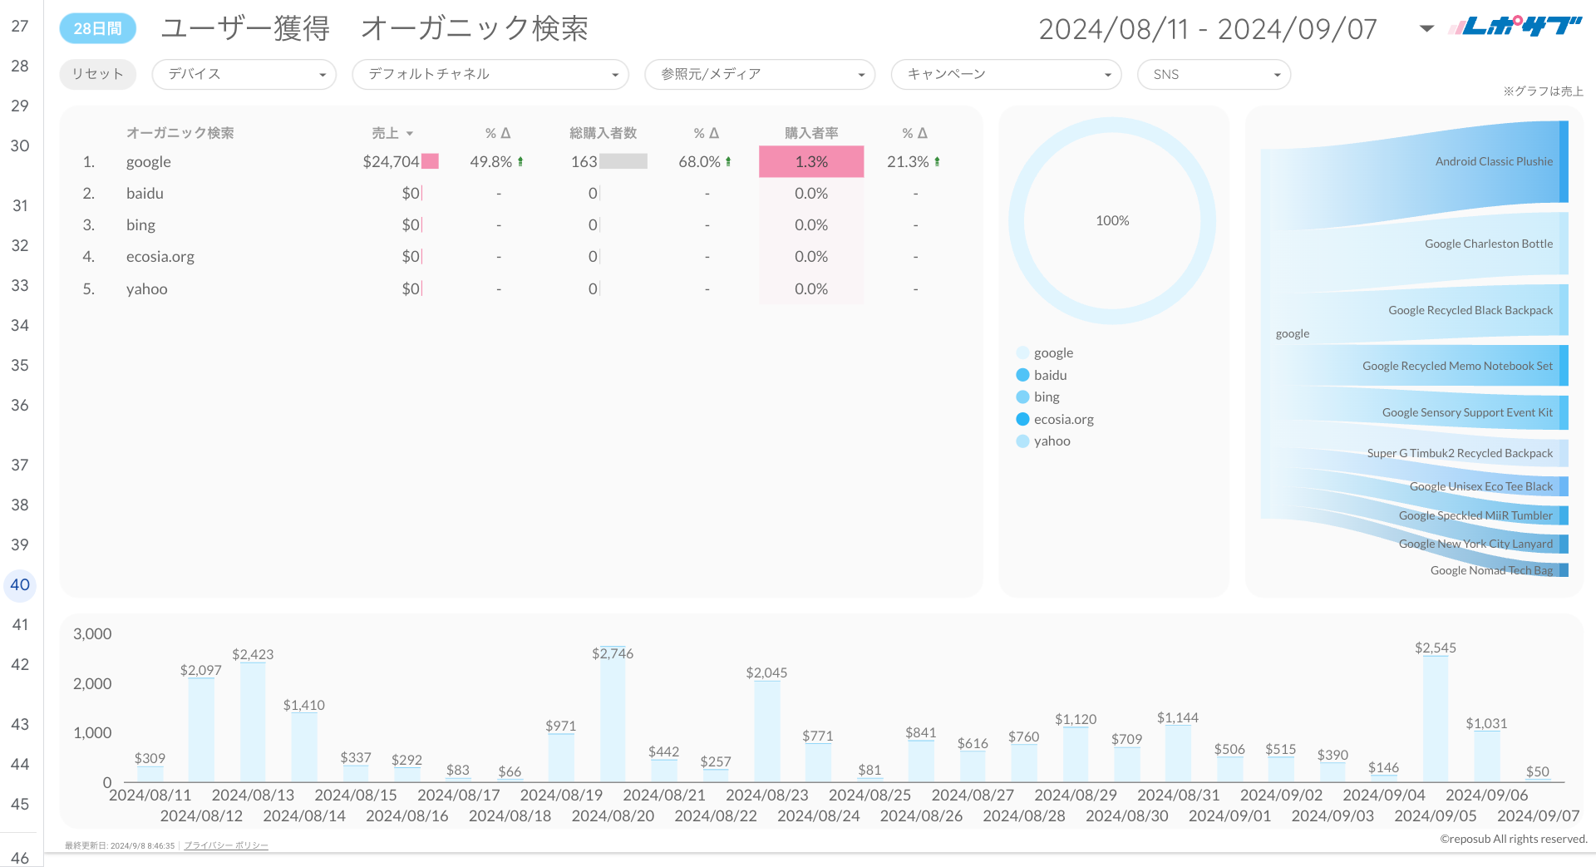
Task: Select page 40 in the left sidebar
Action: [x=20, y=585]
